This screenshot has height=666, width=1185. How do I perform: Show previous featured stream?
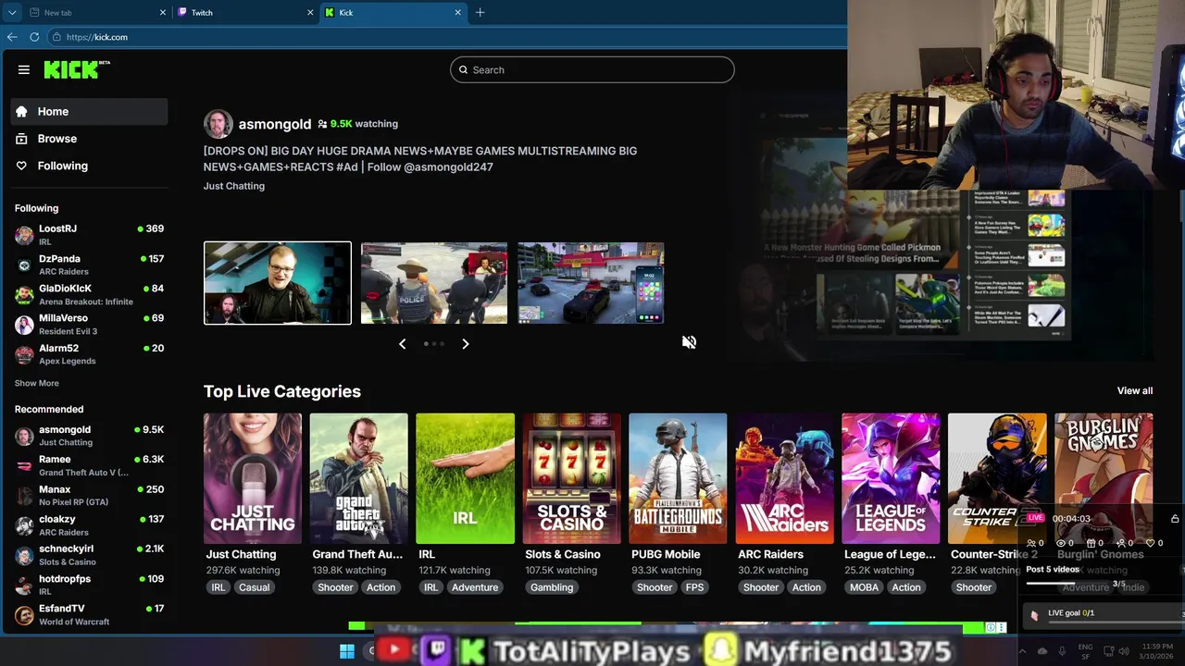click(x=402, y=344)
